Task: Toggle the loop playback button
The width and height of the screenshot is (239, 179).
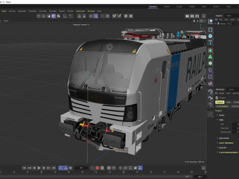Action: [x=61, y=168]
